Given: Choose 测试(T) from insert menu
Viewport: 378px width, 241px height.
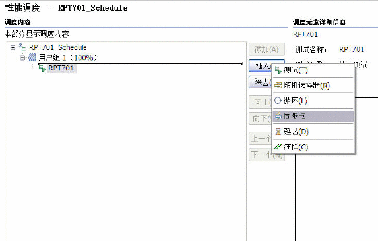Looking at the screenshot, I should pos(313,70).
